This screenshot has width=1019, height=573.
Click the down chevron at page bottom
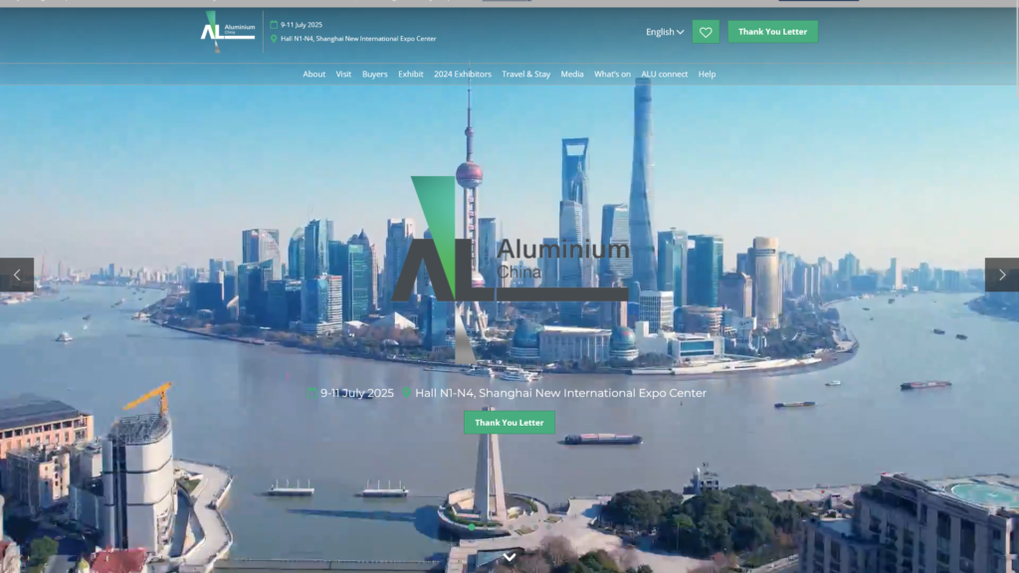(509, 557)
